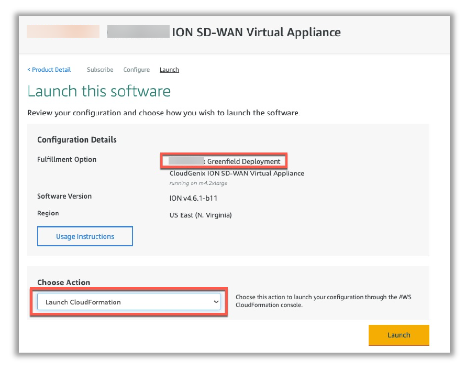Click the 'Review your configuration' instruction text
466x371 pixels.
tap(164, 113)
